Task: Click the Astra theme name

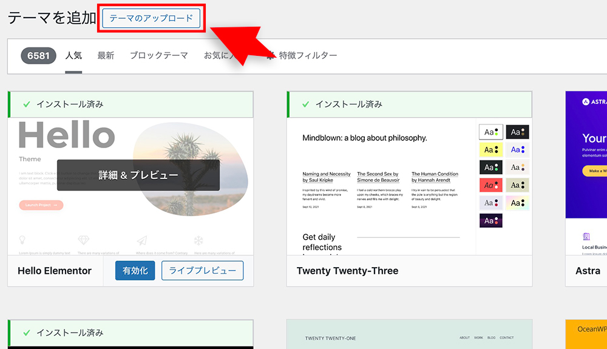Action: 588,271
